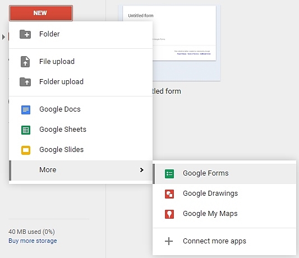Choose the File upload text
This screenshot has width=299, height=258.
click(x=57, y=62)
